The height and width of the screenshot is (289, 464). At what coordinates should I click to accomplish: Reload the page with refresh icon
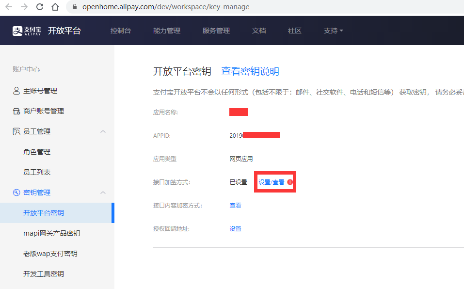40,7
